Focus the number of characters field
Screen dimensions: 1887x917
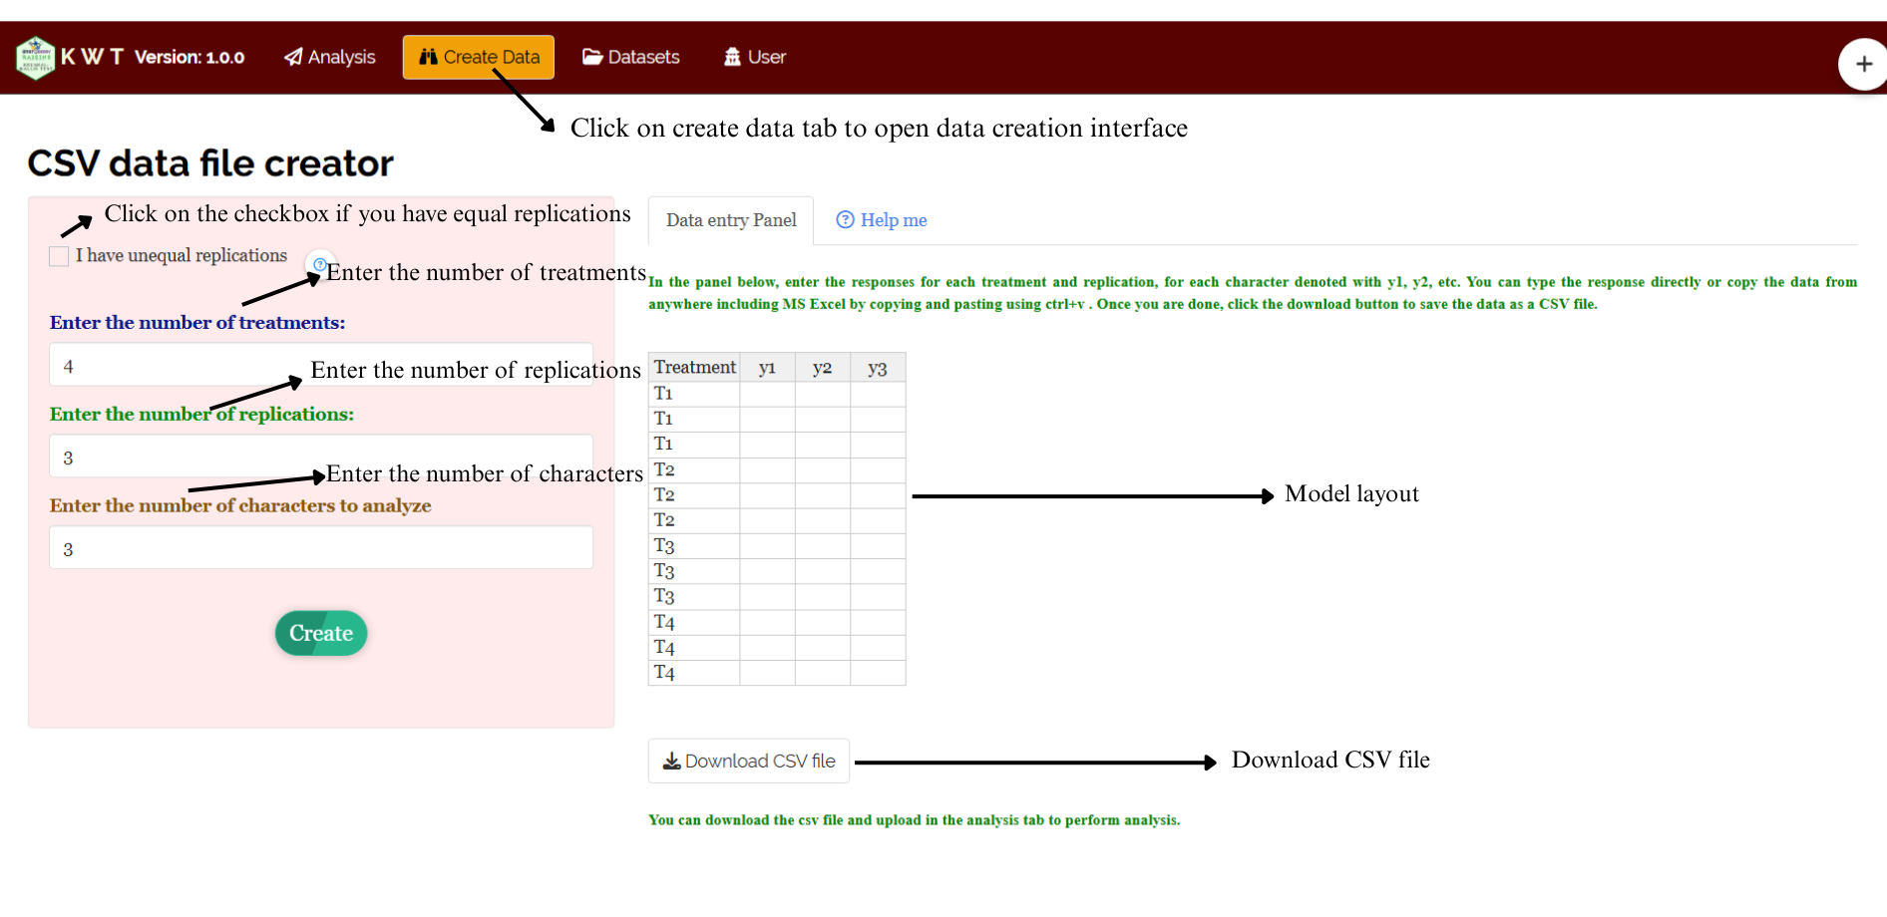321,548
